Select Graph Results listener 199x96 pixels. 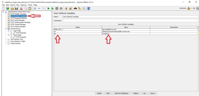point(15,43)
